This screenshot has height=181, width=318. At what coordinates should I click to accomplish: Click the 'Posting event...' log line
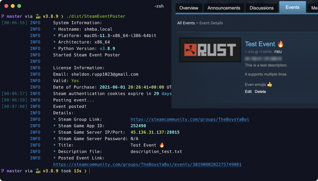tap(74, 100)
